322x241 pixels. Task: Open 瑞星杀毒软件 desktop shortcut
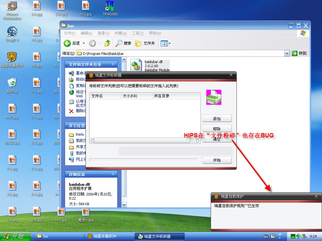tap(12, 60)
